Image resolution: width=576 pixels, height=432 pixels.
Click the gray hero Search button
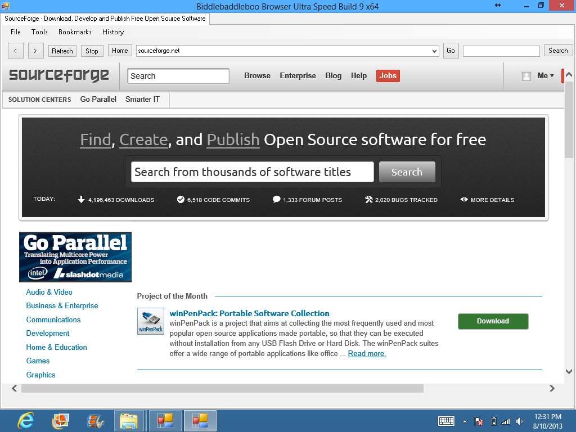pos(407,172)
